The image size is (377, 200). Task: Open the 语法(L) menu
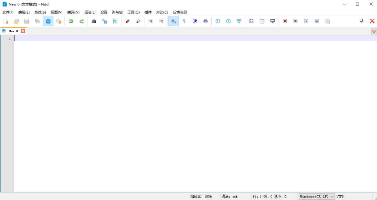point(90,12)
